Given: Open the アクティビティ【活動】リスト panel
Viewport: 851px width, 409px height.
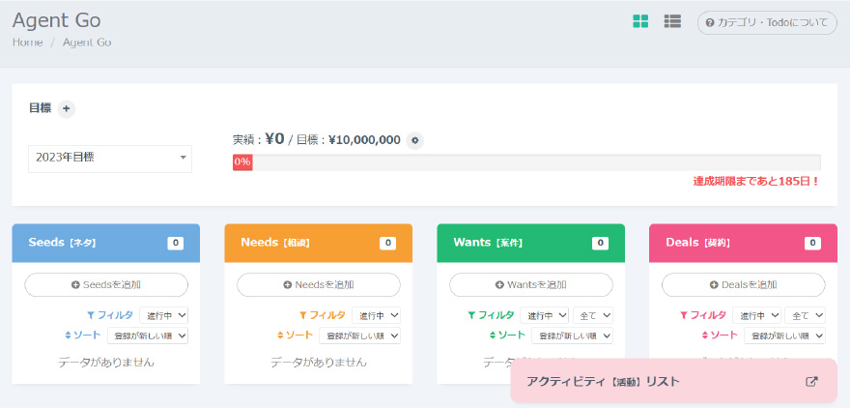Looking at the screenshot, I should coord(603,381).
